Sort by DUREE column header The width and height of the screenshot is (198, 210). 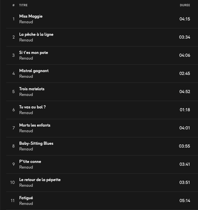click(185, 5)
